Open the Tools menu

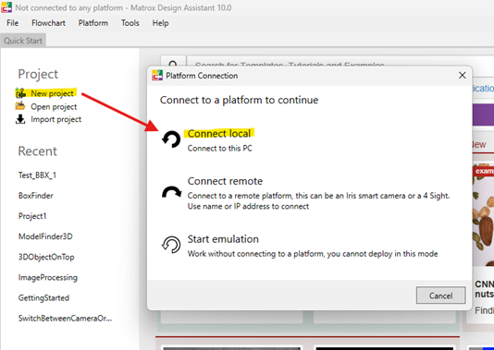tap(130, 23)
